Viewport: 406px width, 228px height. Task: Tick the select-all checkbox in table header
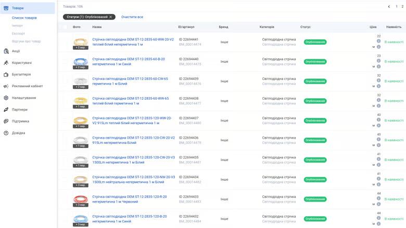(x=65, y=27)
